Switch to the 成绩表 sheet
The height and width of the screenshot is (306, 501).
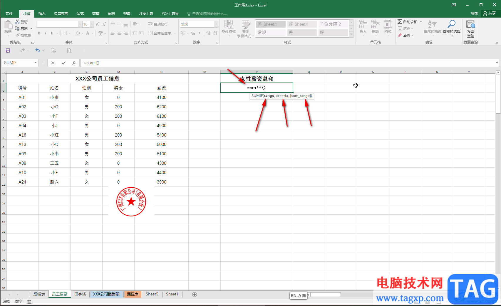click(x=39, y=294)
